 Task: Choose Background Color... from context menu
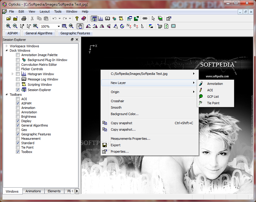[x=150, y=114]
